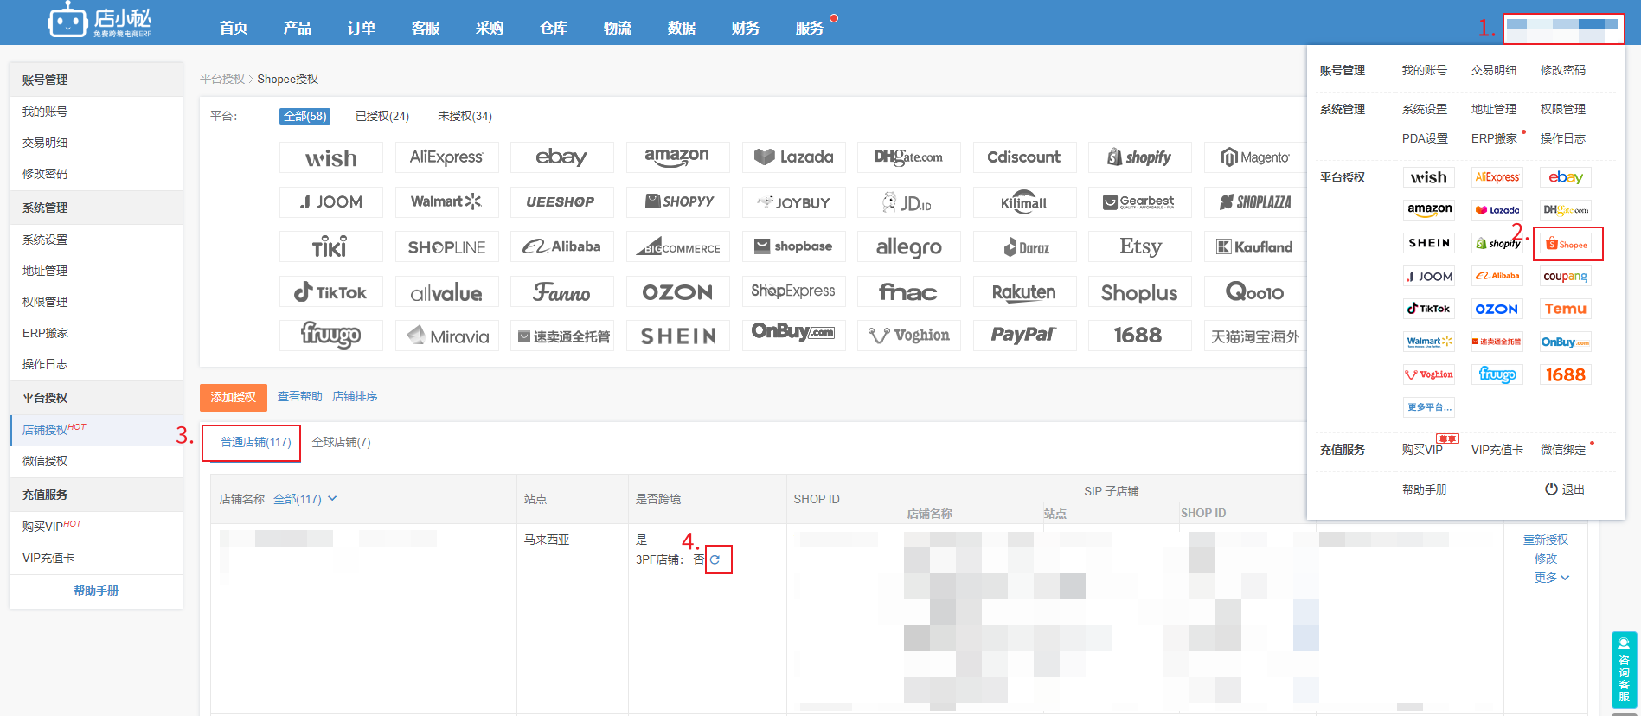Select the Lazada platform tile
1641x716 pixels.
pos(793,157)
